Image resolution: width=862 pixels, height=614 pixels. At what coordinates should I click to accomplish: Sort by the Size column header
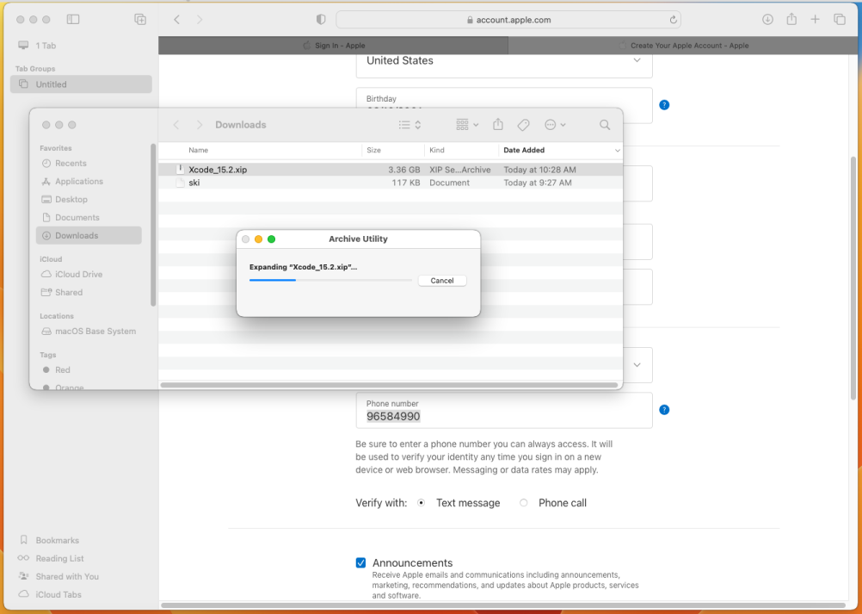click(393, 150)
